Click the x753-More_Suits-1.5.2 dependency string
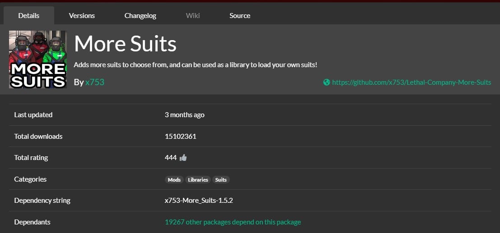The image size is (500, 233). [199, 201]
